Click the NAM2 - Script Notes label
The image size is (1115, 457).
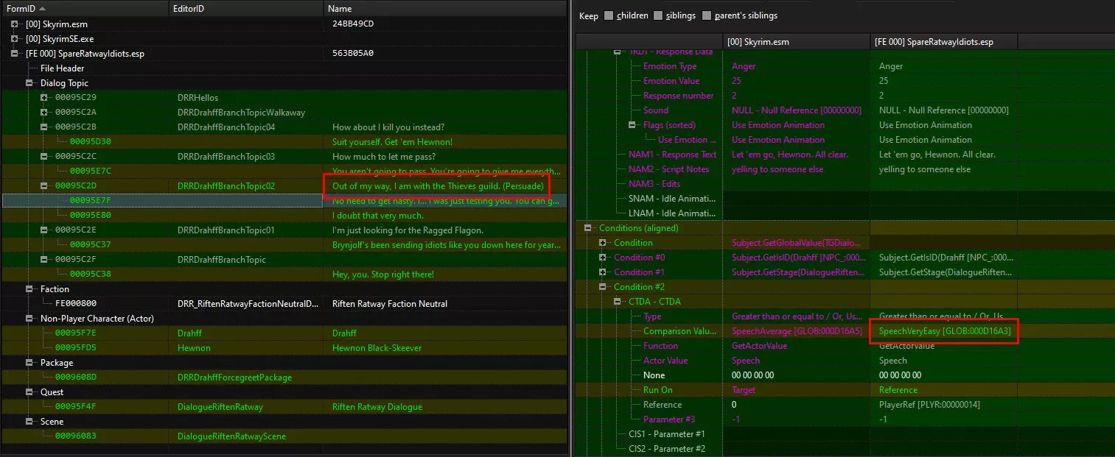[x=669, y=169]
